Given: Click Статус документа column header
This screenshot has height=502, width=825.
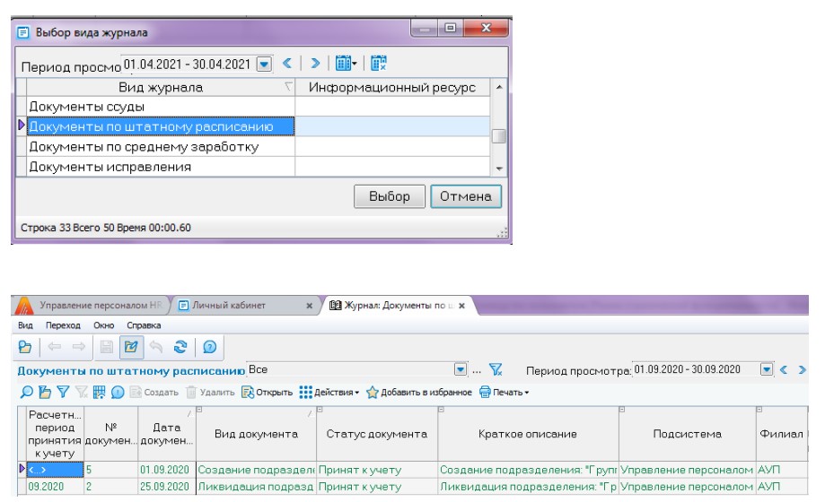Looking at the screenshot, I should pyautogui.click(x=377, y=434).
